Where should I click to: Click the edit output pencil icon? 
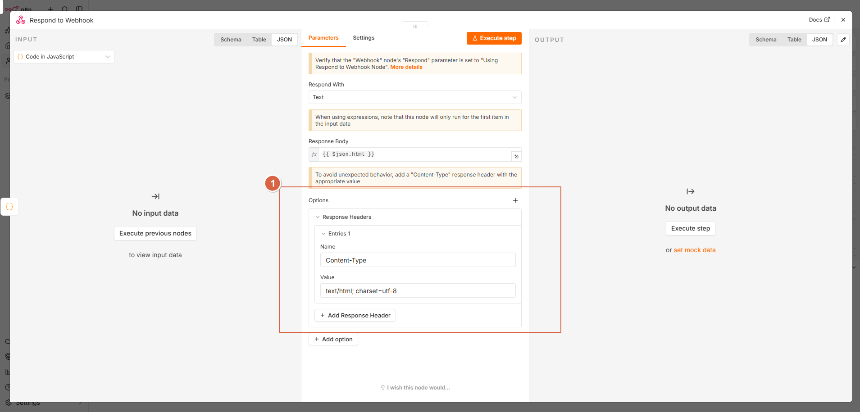pyautogui.click(x=843, y=40)
